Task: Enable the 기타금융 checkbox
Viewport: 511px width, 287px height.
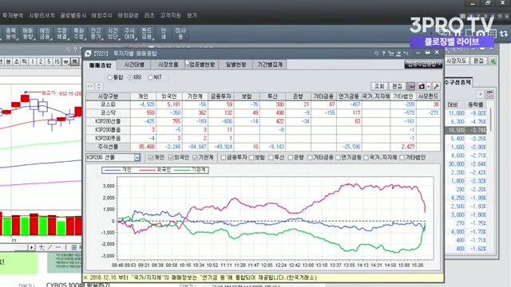Action: click(310, 158)
